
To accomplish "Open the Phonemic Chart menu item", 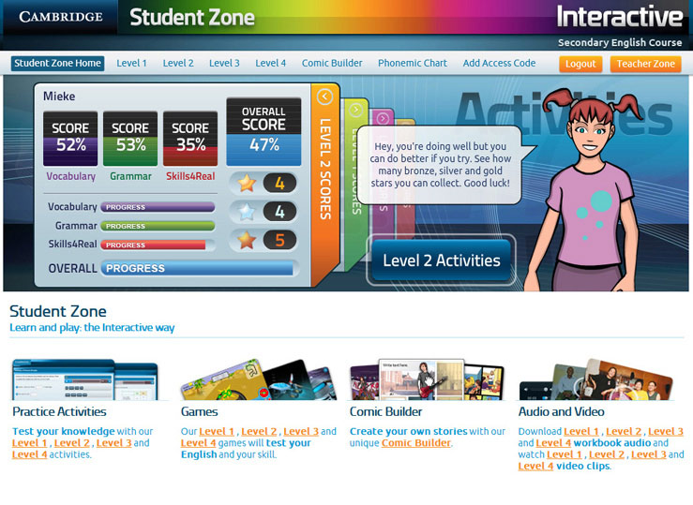I will tap(413, 63).
